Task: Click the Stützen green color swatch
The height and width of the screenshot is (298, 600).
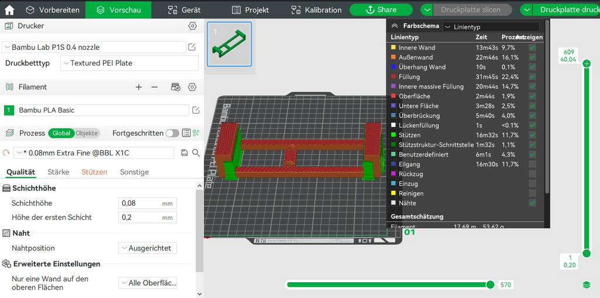Action: [393, 135]
